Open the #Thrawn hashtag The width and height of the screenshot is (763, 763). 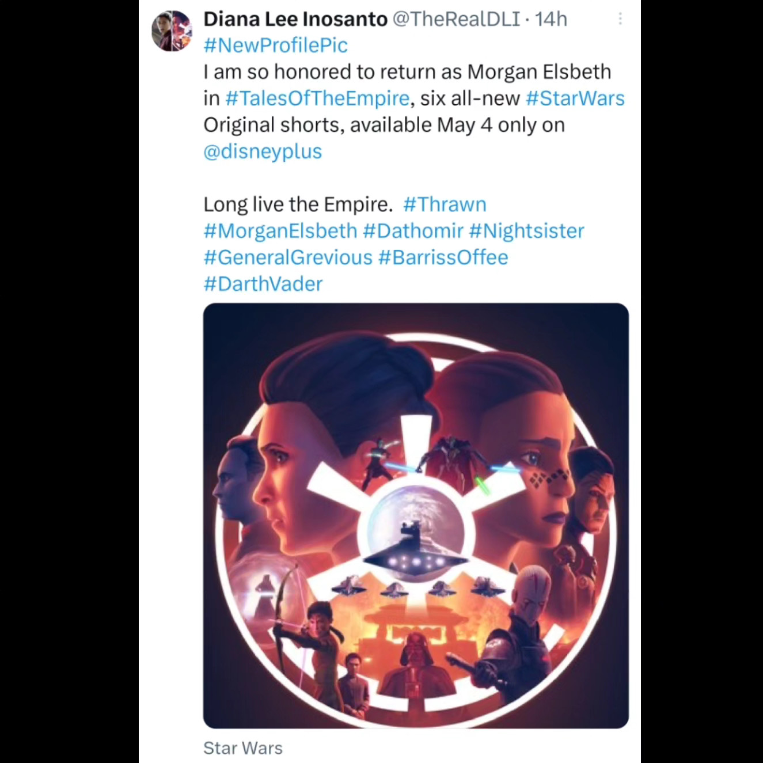[445, 204]
